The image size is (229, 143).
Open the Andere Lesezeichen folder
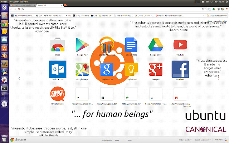(216, 15)
